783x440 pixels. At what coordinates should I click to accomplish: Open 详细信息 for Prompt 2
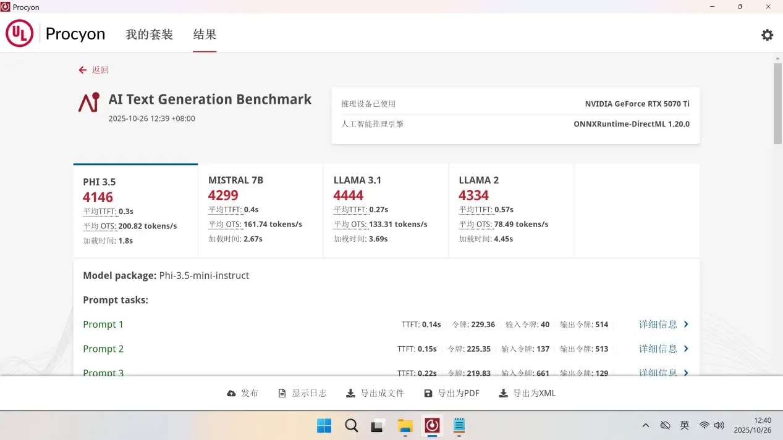(658, 349)
